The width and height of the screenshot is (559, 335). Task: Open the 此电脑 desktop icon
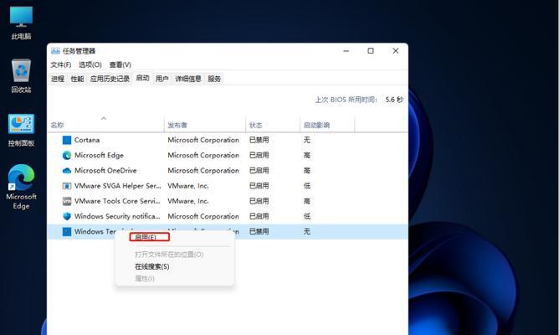(x=21, y=23)
